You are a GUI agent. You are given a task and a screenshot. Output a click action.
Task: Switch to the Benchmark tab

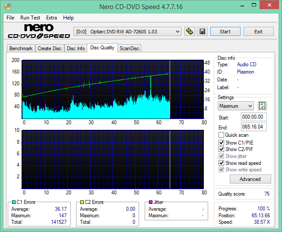(x=21, y=48)
